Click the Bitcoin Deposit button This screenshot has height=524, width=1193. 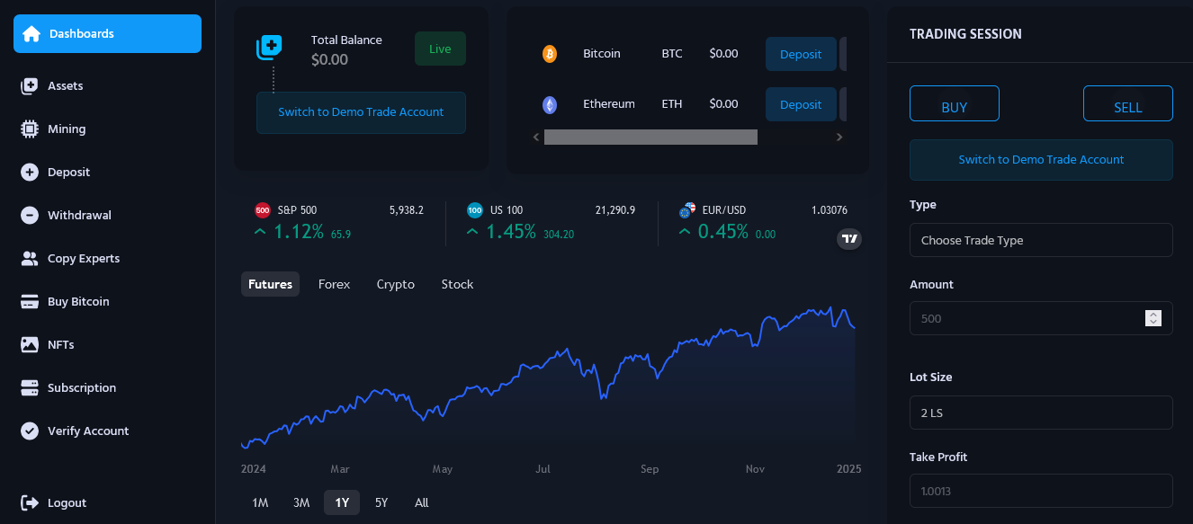tap(801, 54)
